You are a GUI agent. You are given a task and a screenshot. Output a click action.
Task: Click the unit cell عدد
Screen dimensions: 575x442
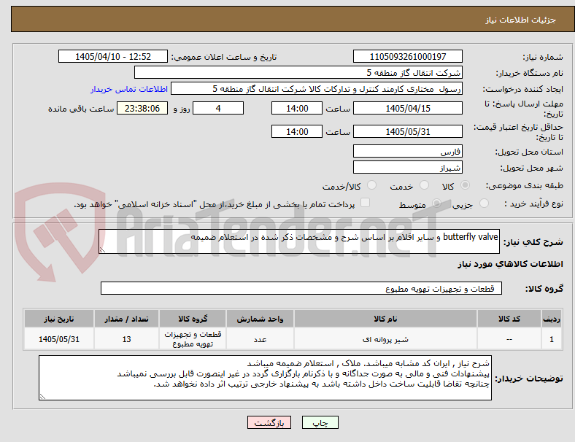pyautogui.click(x=260, y=339)
